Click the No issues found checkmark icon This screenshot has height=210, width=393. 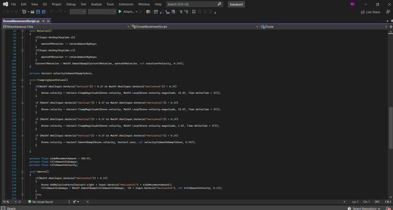30,202
